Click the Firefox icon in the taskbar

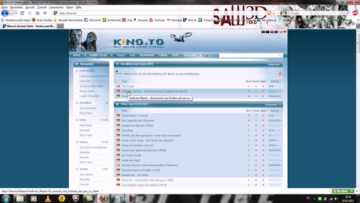click(x=103, y=198)
